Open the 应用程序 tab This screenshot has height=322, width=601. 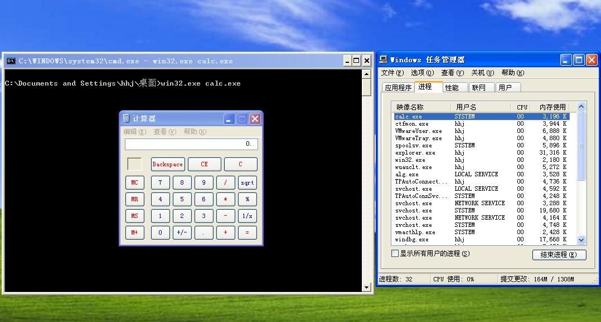pos(398,87)
